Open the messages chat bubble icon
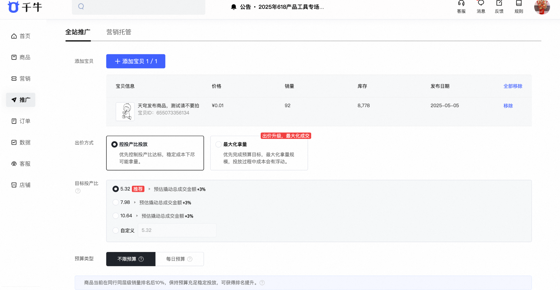This screenshot has width=560, height=290. point(481,3)
